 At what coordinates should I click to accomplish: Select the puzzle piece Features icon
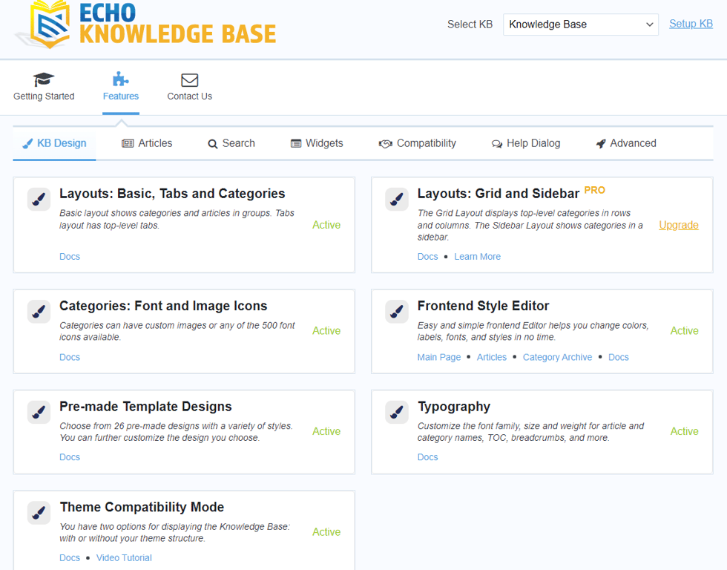[x=120, y=79]
